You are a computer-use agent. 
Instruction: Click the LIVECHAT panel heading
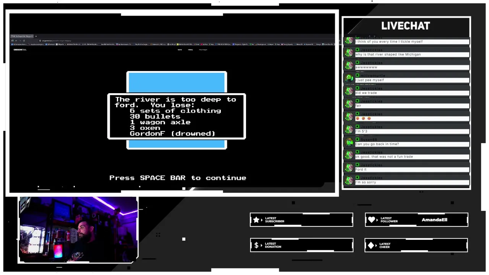point(405,26)
